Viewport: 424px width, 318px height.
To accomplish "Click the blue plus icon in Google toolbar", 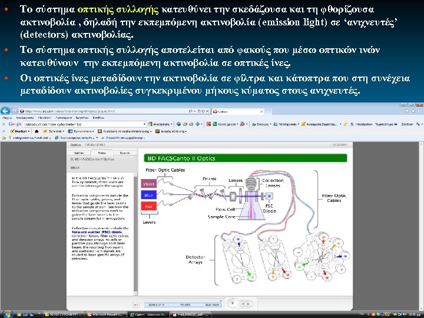I will tap(198, 124).
